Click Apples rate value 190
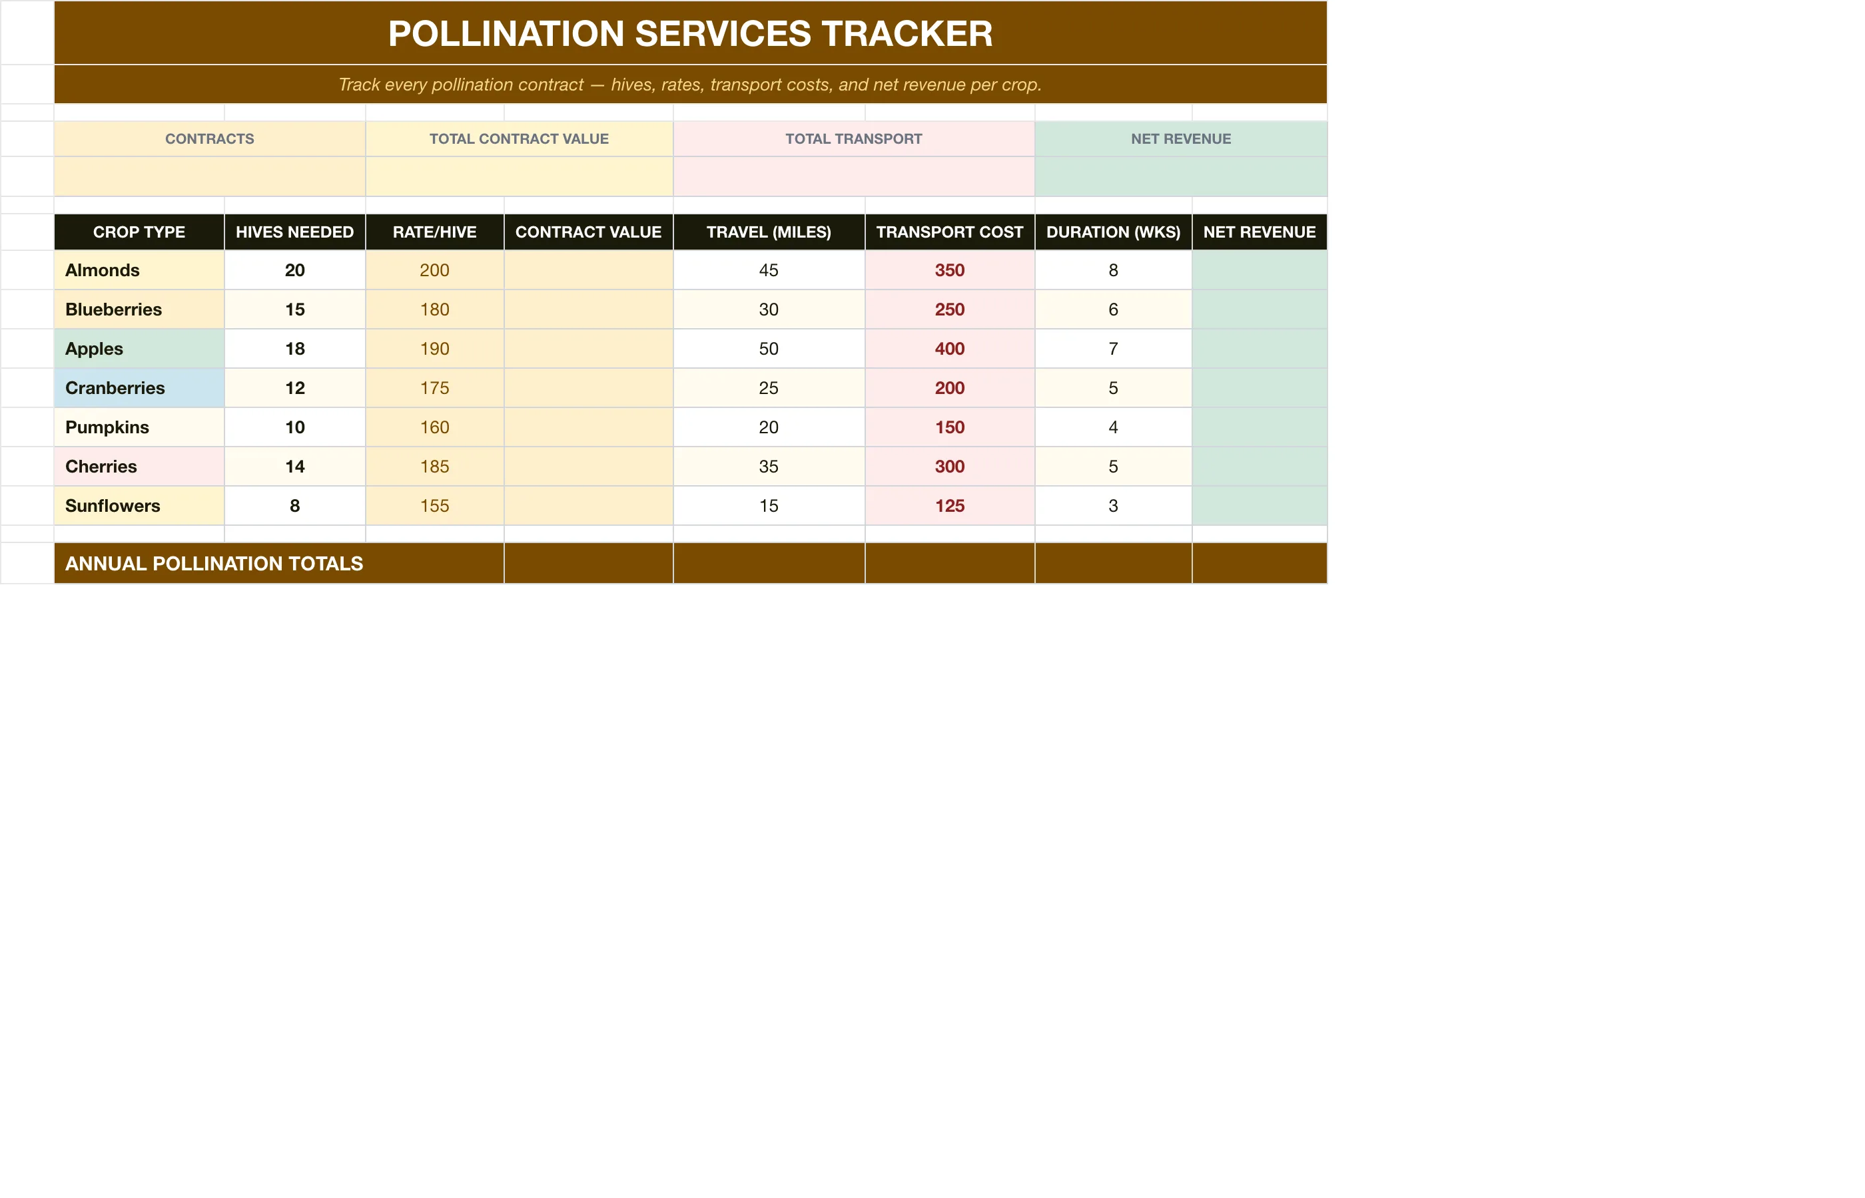This screenshot has width=1865, height=1198. (x=434, y=349)
